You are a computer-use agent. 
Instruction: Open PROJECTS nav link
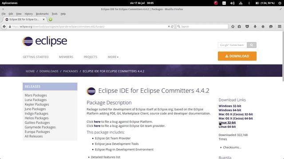(91, 57)
